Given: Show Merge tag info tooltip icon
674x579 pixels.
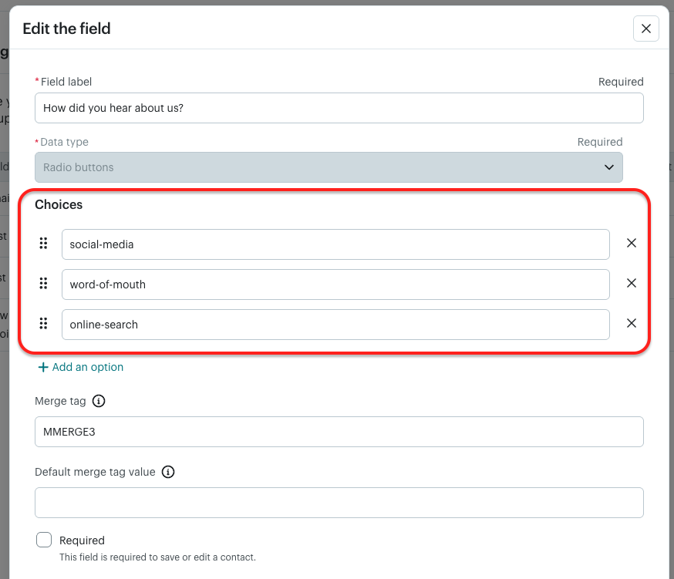Looking at the screenshot, I should (x=99, y=401).
